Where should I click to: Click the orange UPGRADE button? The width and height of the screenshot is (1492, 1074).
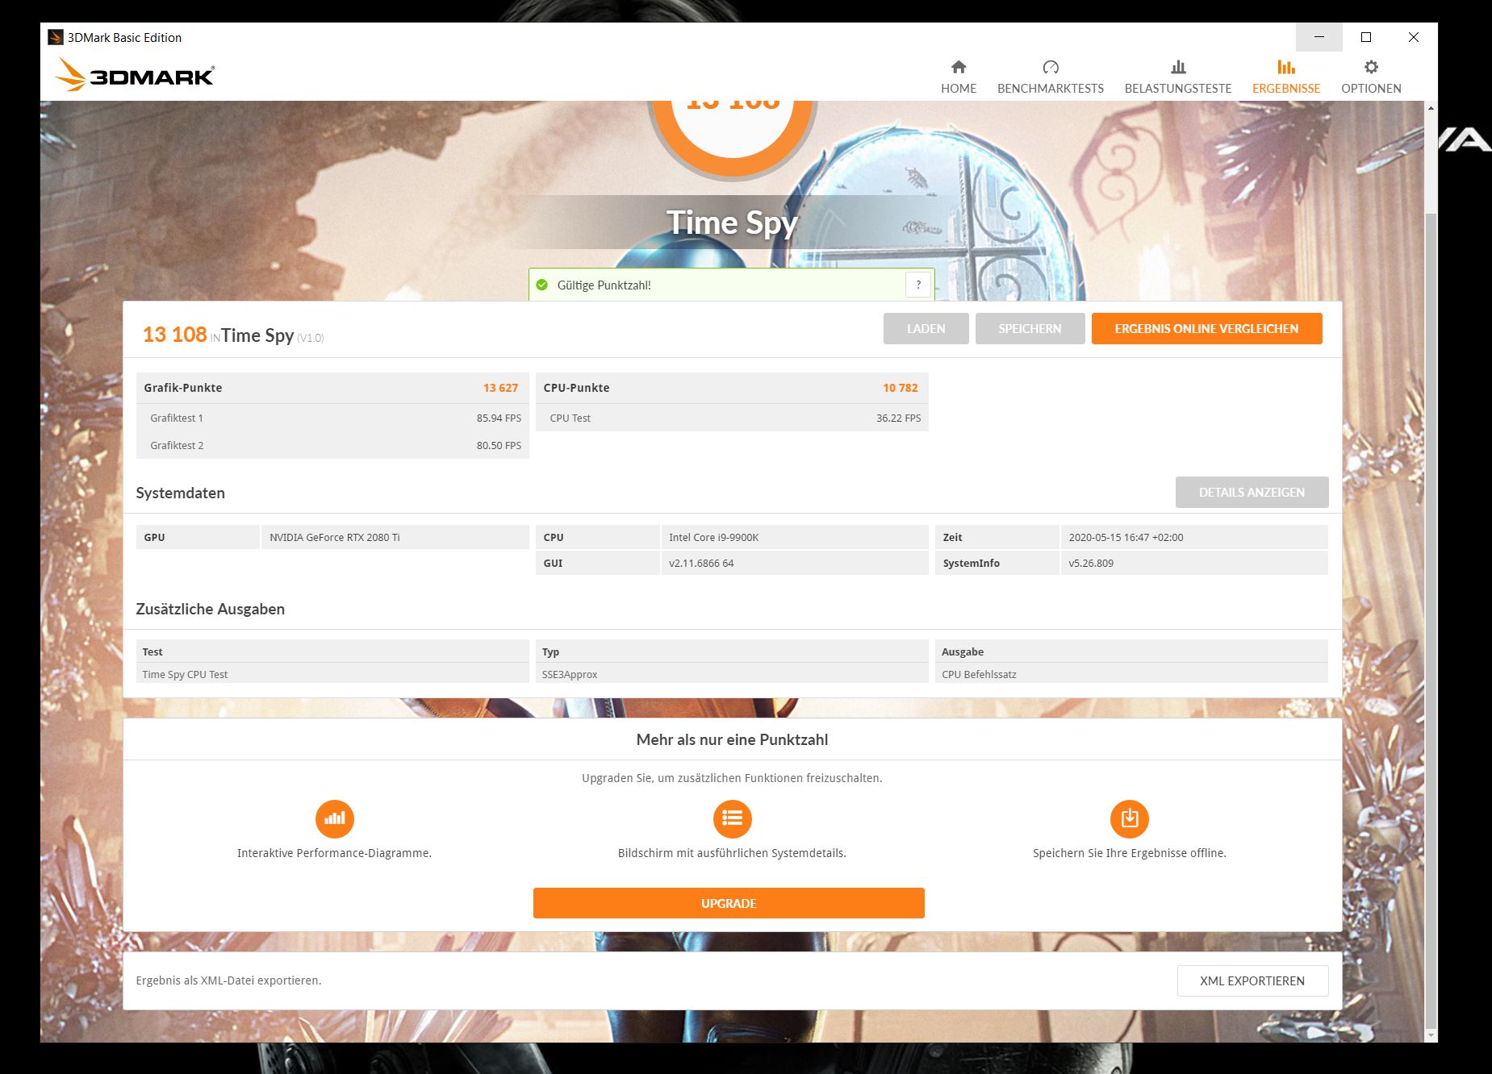click(729, 903)
